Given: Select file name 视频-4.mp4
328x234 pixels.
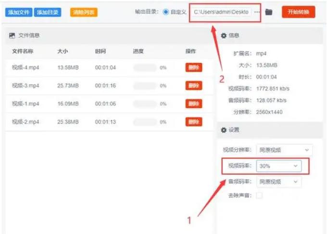Looking at the screenshot, I should coord(25,67).
